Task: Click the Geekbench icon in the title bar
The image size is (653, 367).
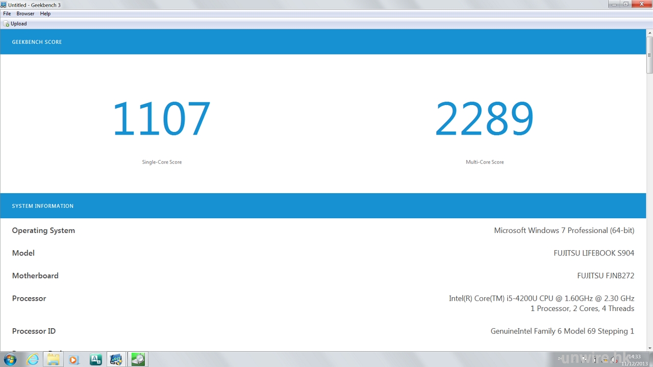Action: (x=4, y=5)
